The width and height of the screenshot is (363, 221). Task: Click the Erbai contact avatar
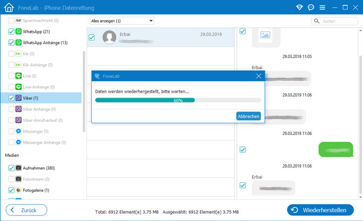[110, 37]
